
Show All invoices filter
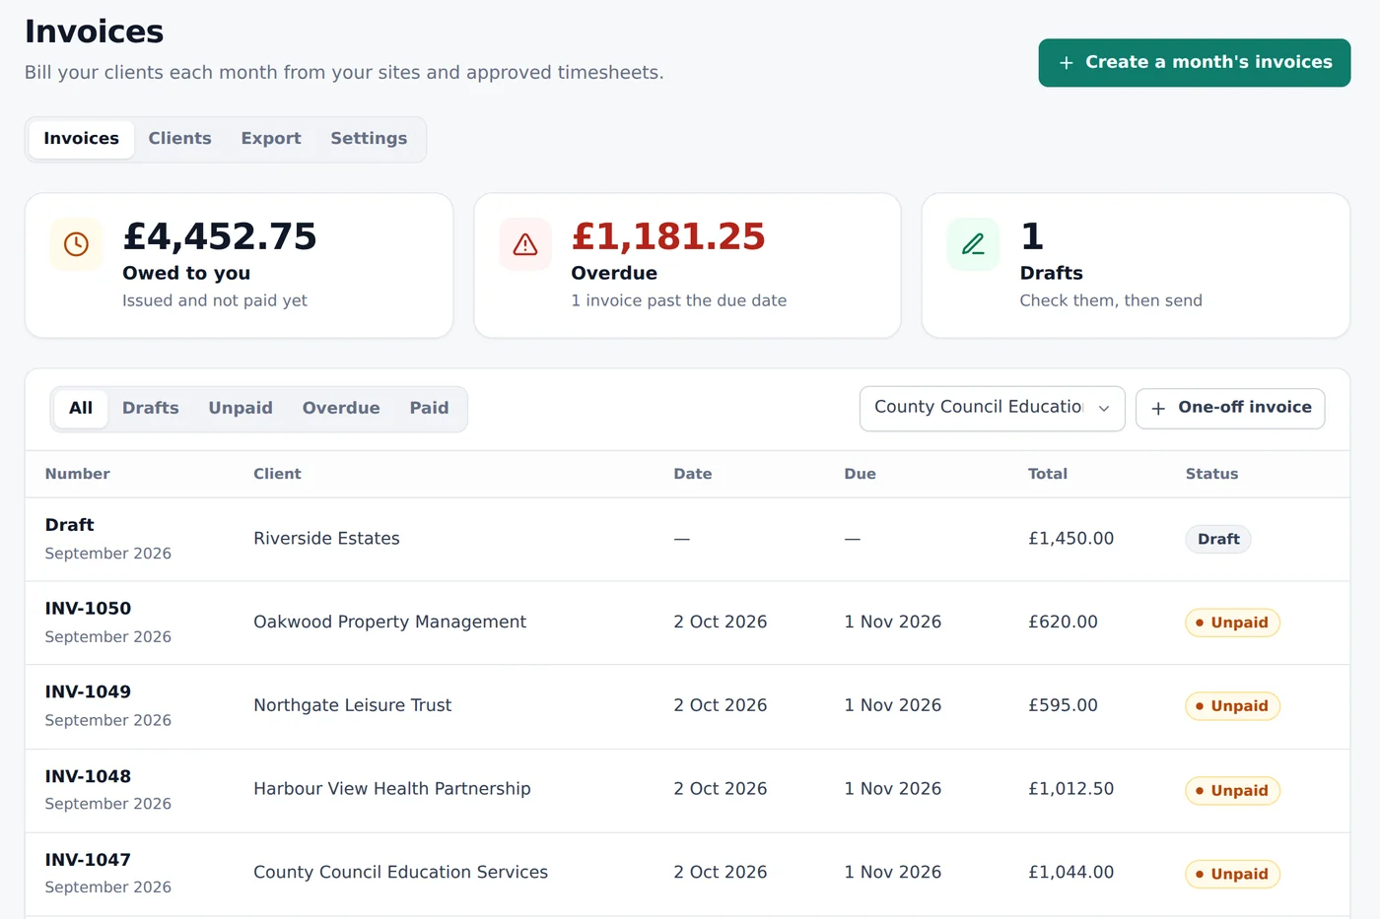[81, 408]
